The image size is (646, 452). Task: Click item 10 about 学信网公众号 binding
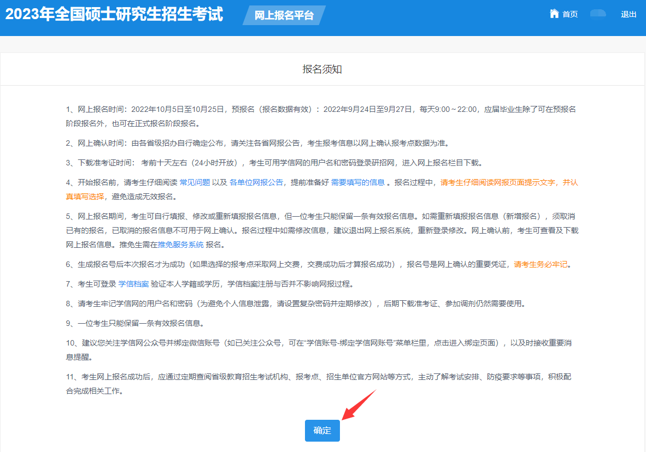pos(319,343)
